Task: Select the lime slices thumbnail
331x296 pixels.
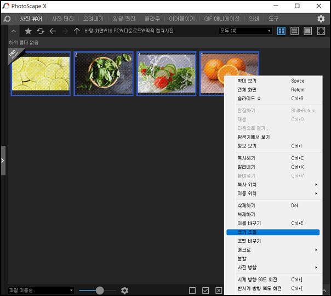Action: 41,73
